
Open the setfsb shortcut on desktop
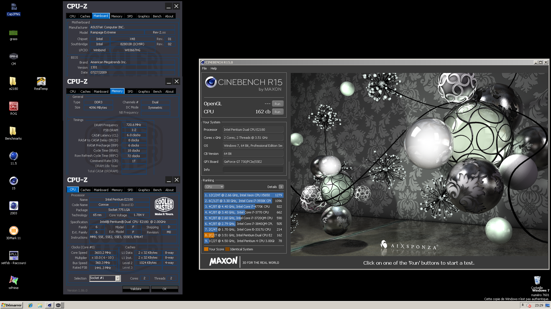pyautogui.click(x=13, y=257)
